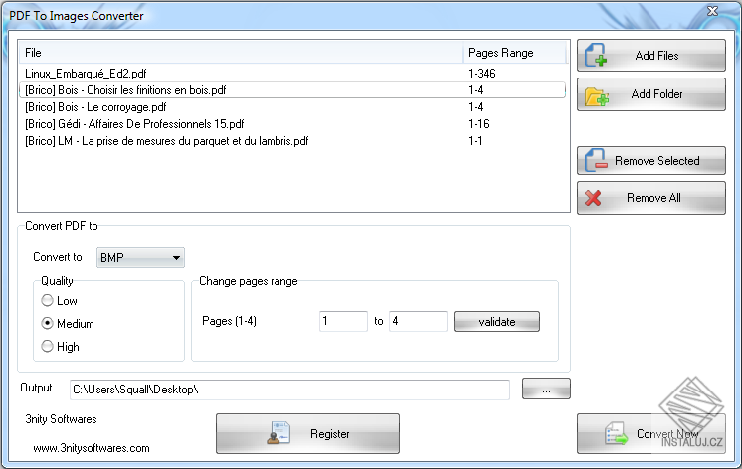This screenshot has width=742, height=469.
Task: Click the red X Remove All icon
Action: click(593, 198)
